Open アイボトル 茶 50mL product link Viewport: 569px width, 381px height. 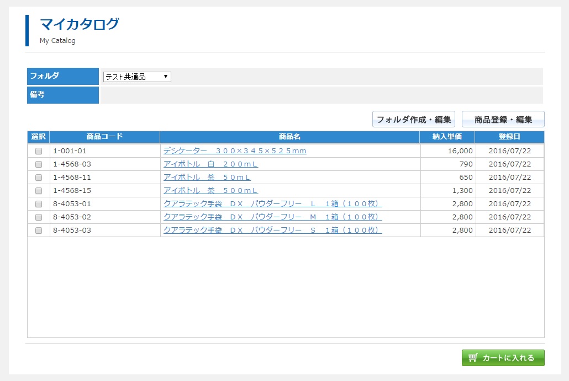pyautogui.click(x=207, y=177)
